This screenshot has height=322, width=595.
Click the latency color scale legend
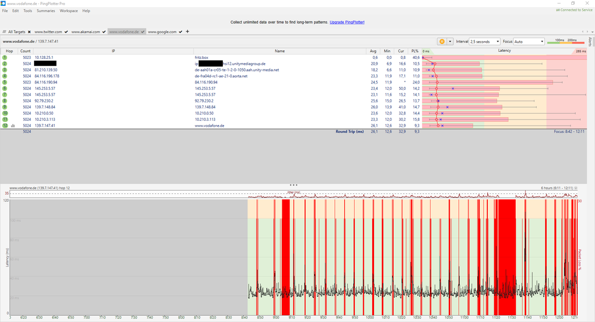pyautogui.click(x=565, y=41)
